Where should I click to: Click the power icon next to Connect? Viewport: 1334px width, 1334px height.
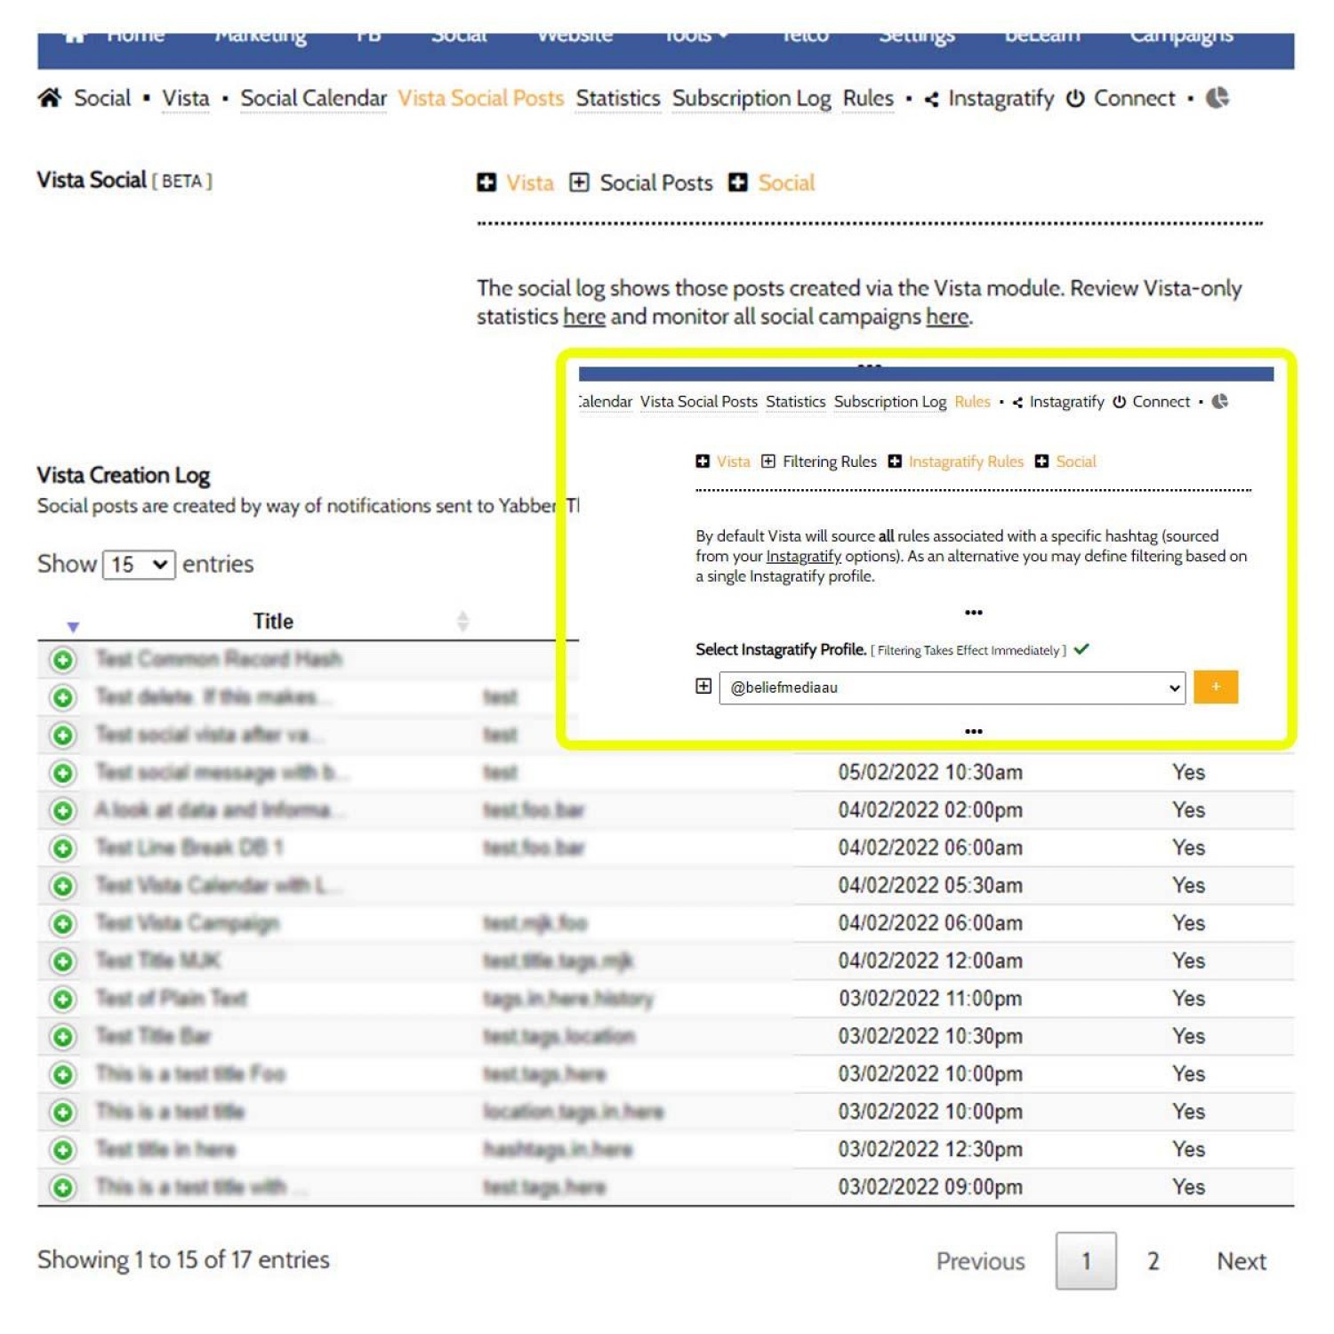coord(1075,99)
